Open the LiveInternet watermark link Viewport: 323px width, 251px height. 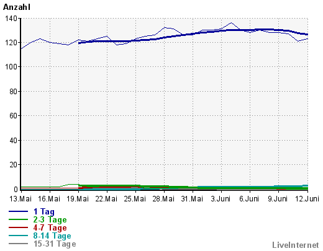(x=296, y=245)
